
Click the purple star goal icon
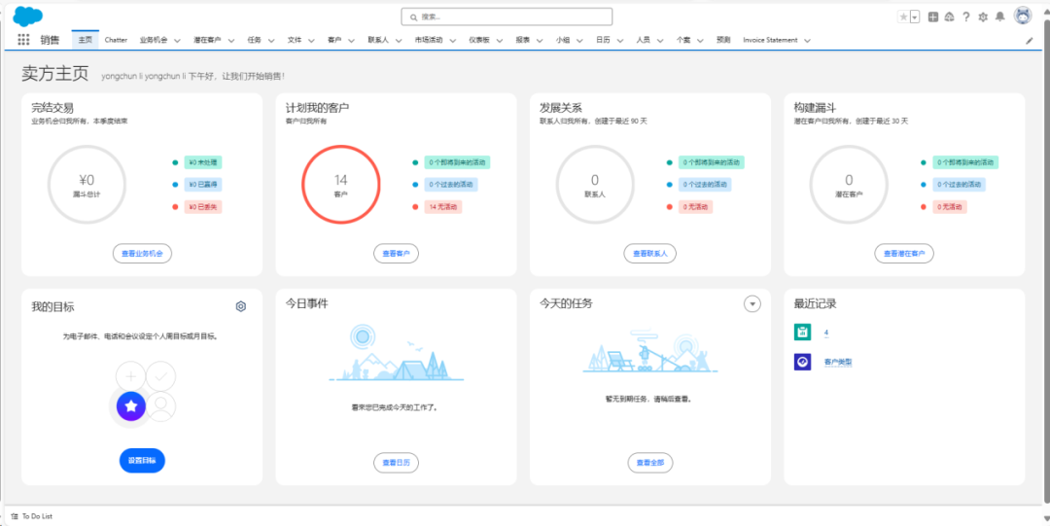[131, 405]
